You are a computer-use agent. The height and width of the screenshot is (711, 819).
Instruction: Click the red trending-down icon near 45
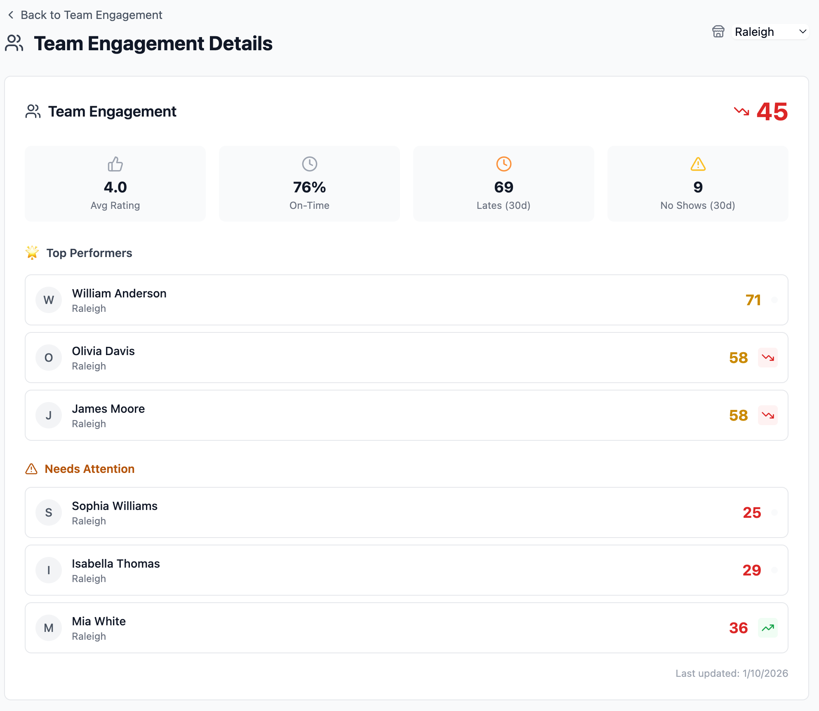(x=741, y=111)
